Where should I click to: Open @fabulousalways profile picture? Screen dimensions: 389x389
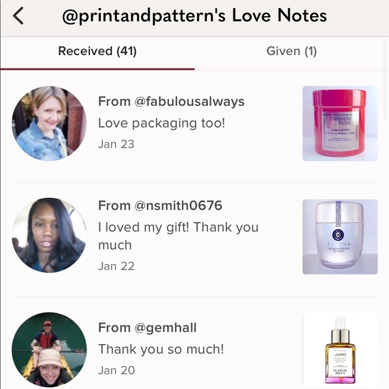coord(49,123)
